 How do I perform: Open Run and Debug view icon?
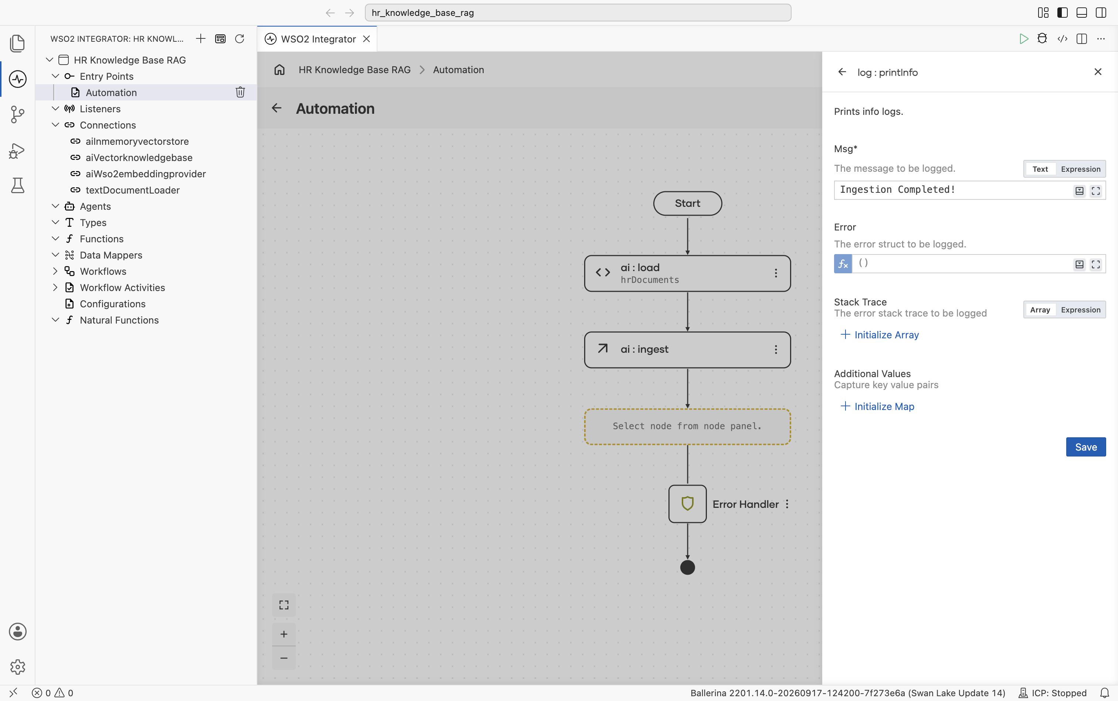(x=17, y=151)
